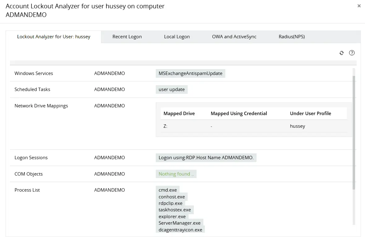Image resolution: width=365 pixels, height=245 pixels.
Task: Click taskhostex.exe in the process list
Action: pos(175,210)
